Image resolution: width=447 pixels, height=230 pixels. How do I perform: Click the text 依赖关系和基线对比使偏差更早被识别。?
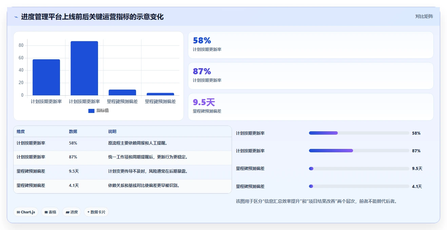(144, 186)
